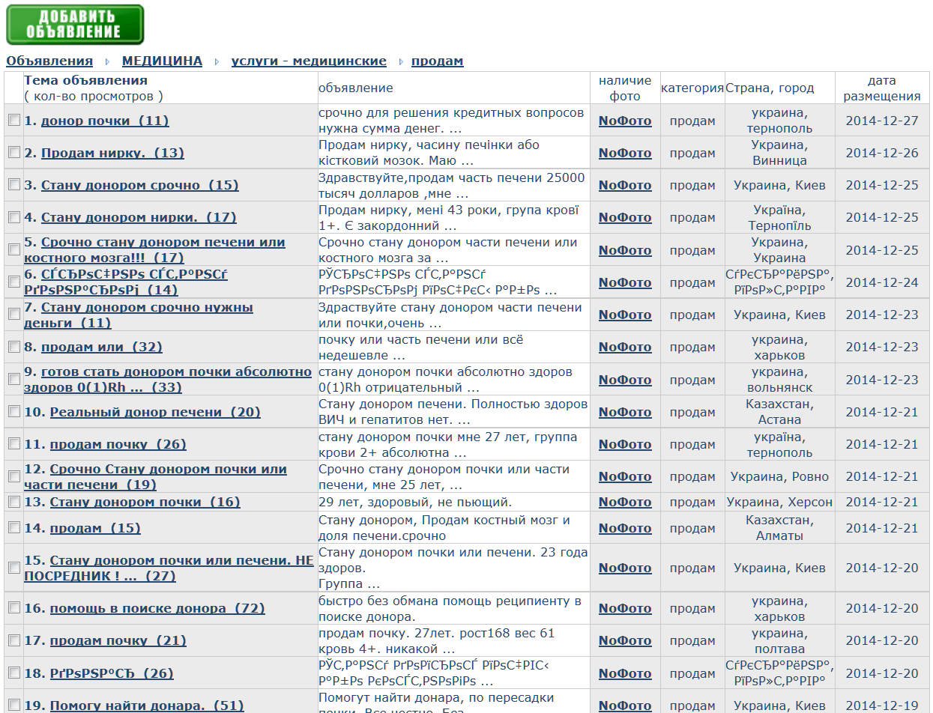The height and width of the screenshot is (713, 933).
Task: Click the 'Тема объявления' column header
Action: [85, 80]
